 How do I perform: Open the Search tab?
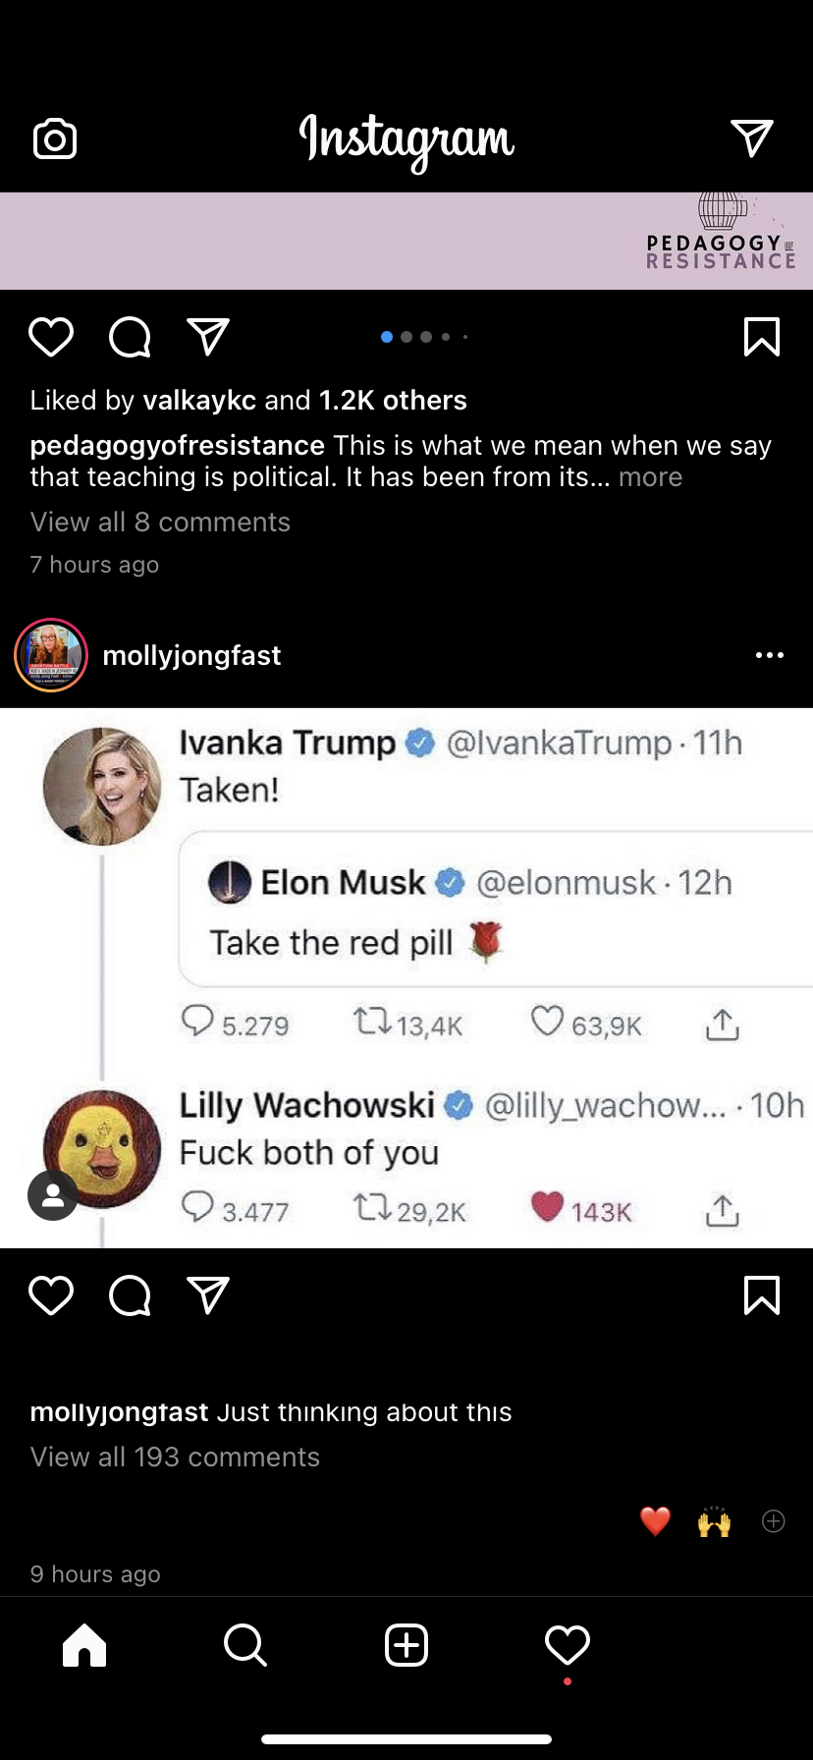click(x=245, y=1645)
